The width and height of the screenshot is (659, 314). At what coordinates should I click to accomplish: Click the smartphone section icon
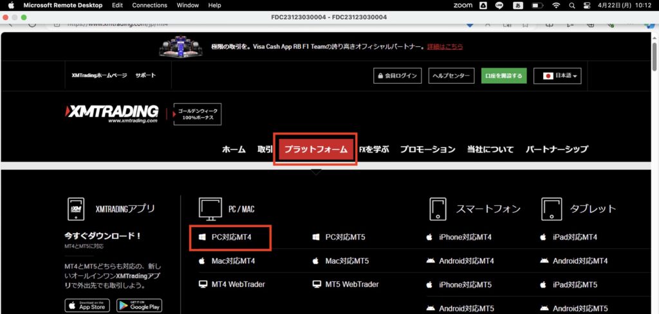tap(438, 209)
